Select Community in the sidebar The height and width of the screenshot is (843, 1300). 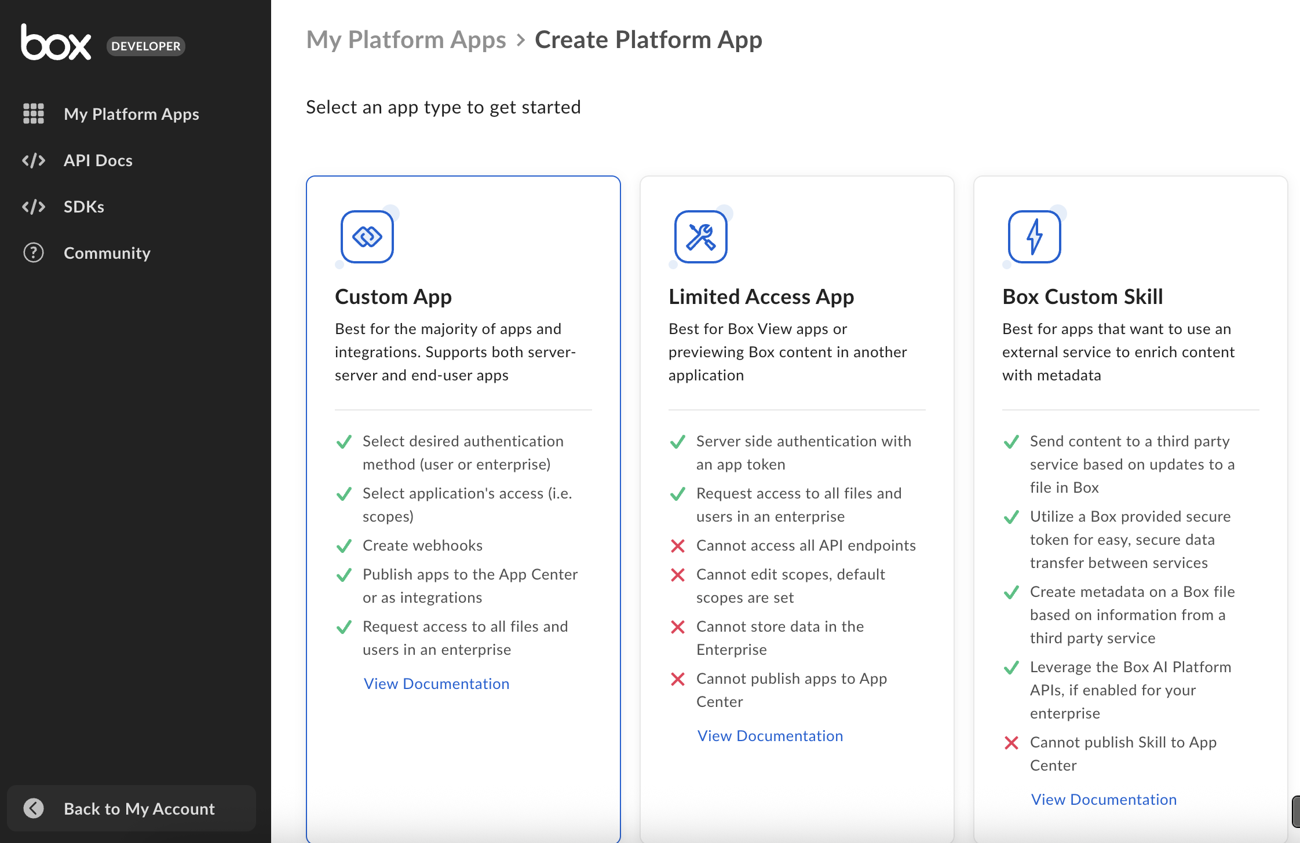(107, 253)
